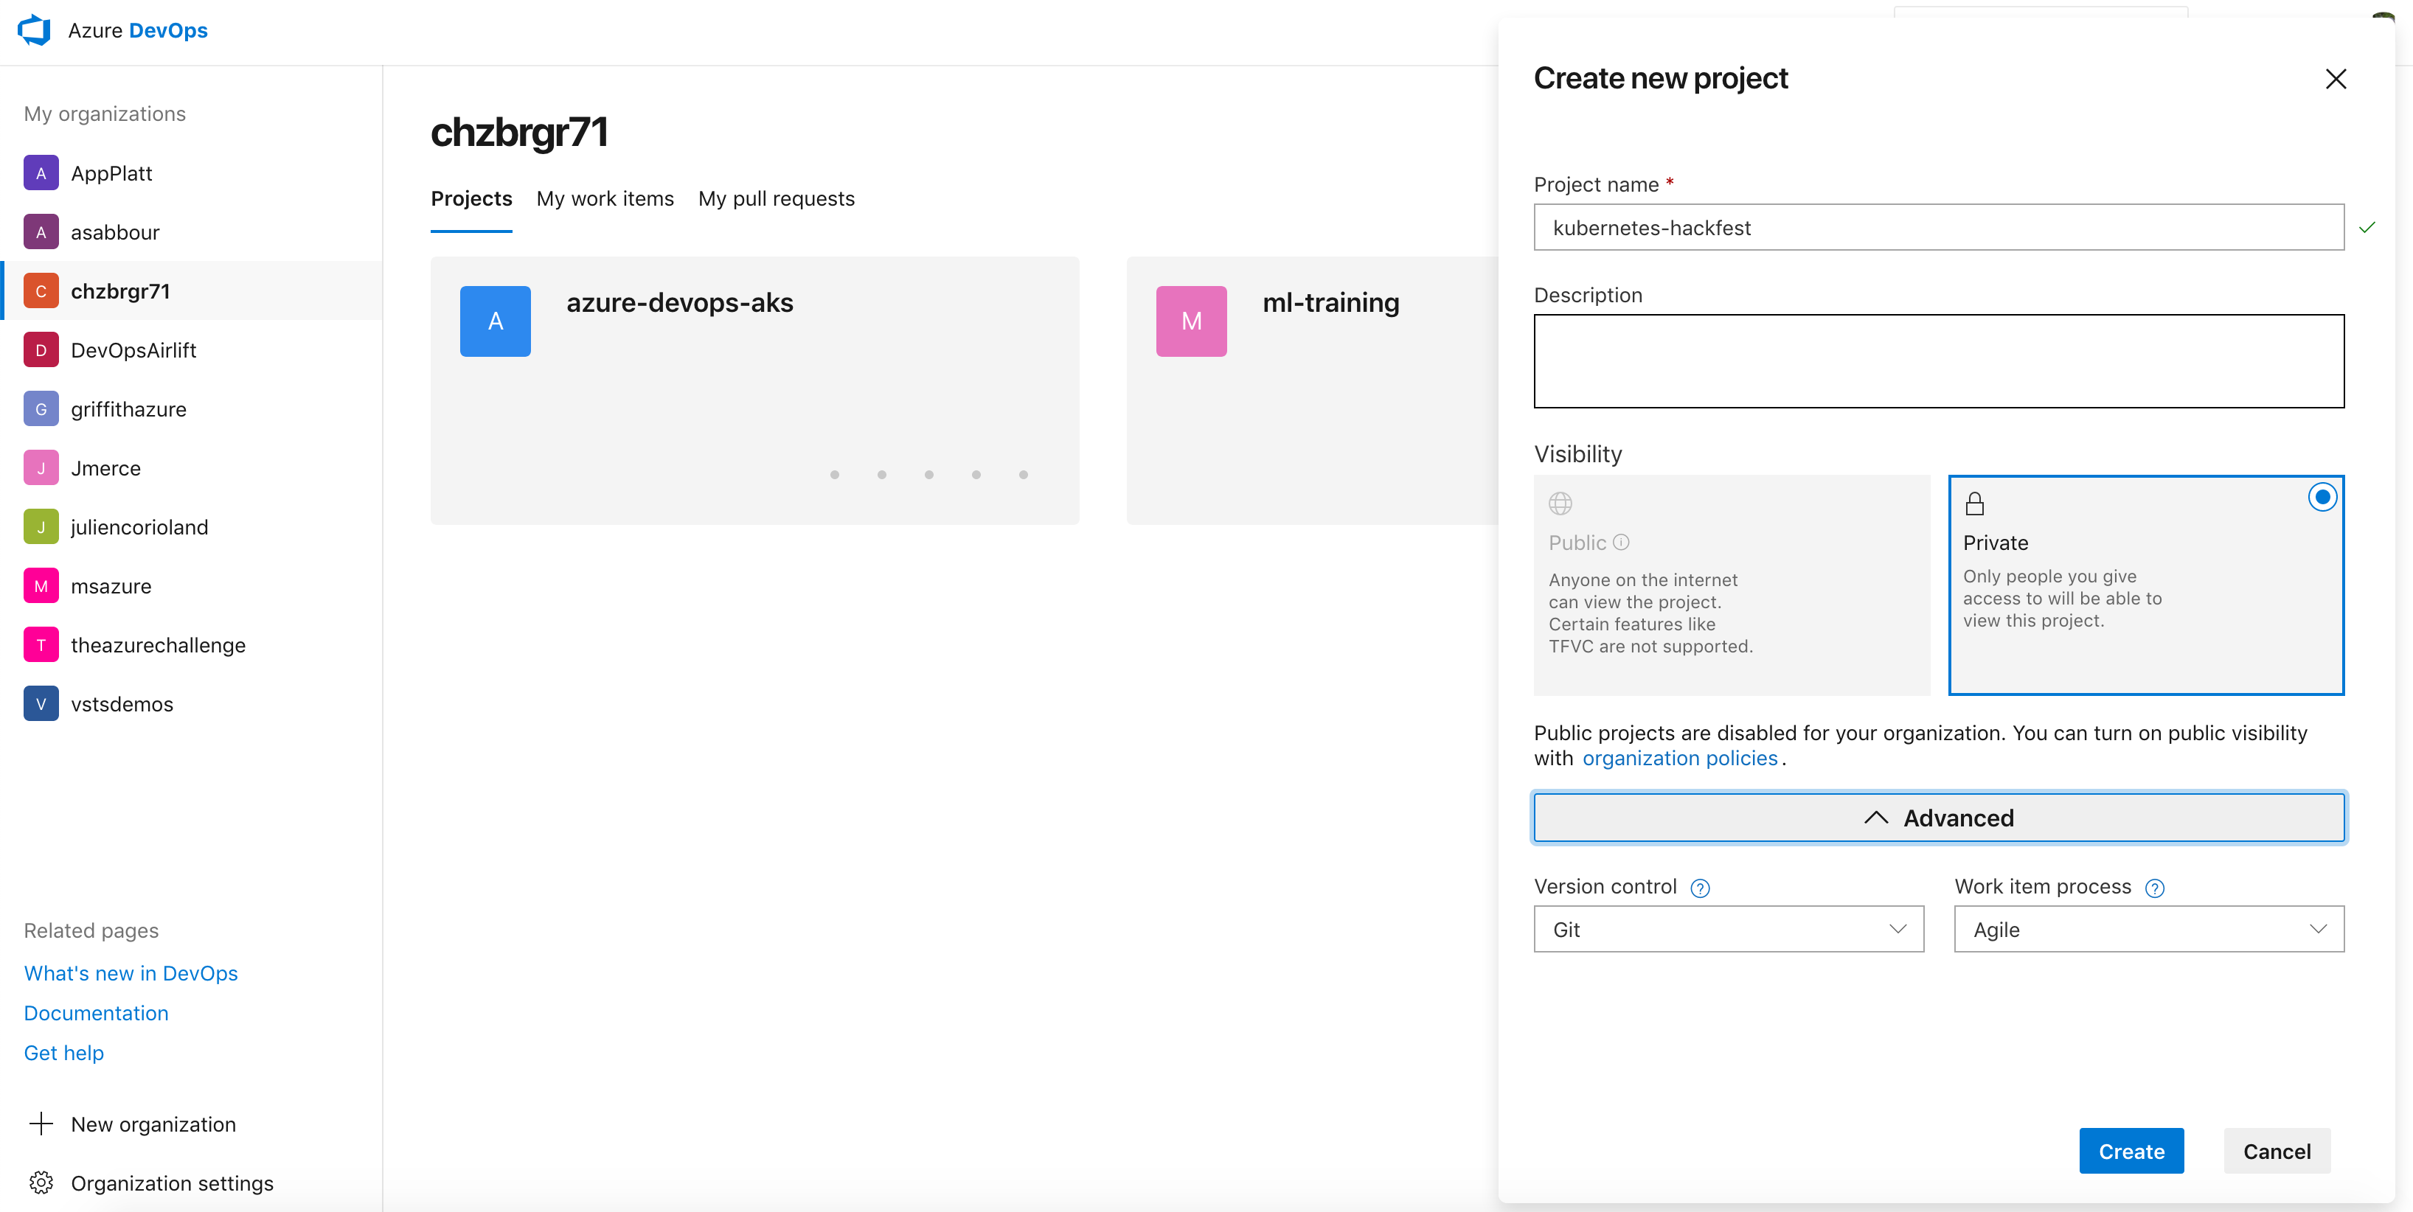The height and width of the screenshot is (1212, 2413).
Task: Select the Private visibility radio button
Action: point(2322,498)
